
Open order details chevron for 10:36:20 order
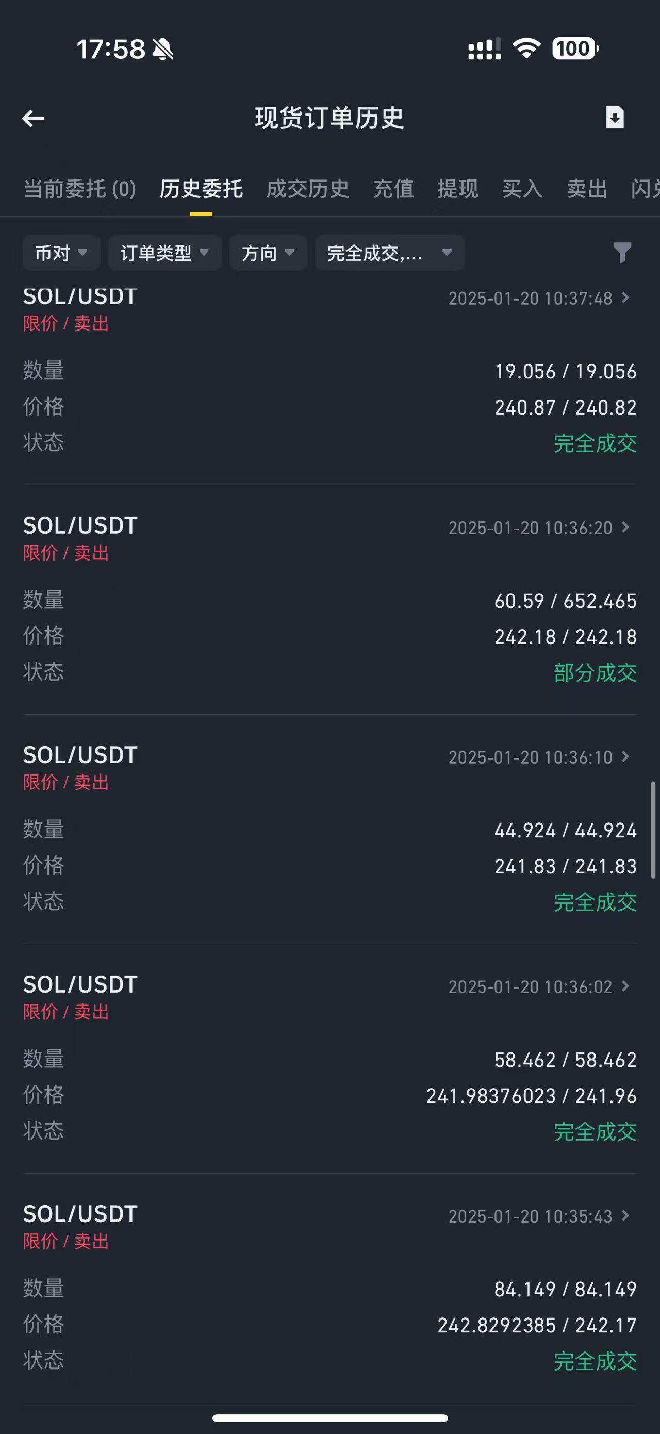(625, 527)
